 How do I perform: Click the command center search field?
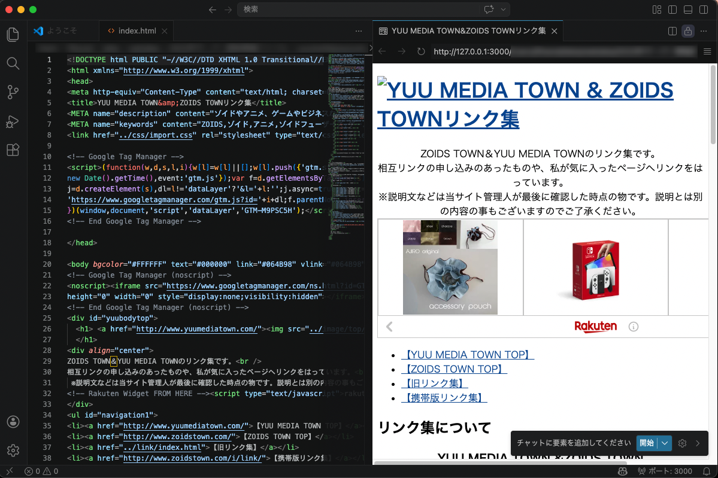[x=359, y=10]
